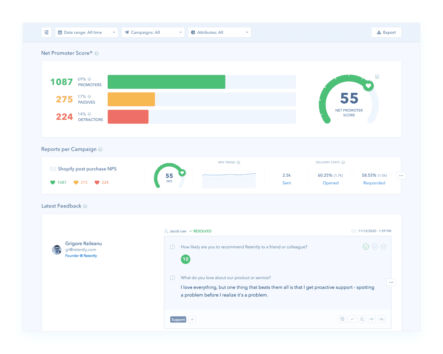Select the 224 detractors count

click(64, 117)
